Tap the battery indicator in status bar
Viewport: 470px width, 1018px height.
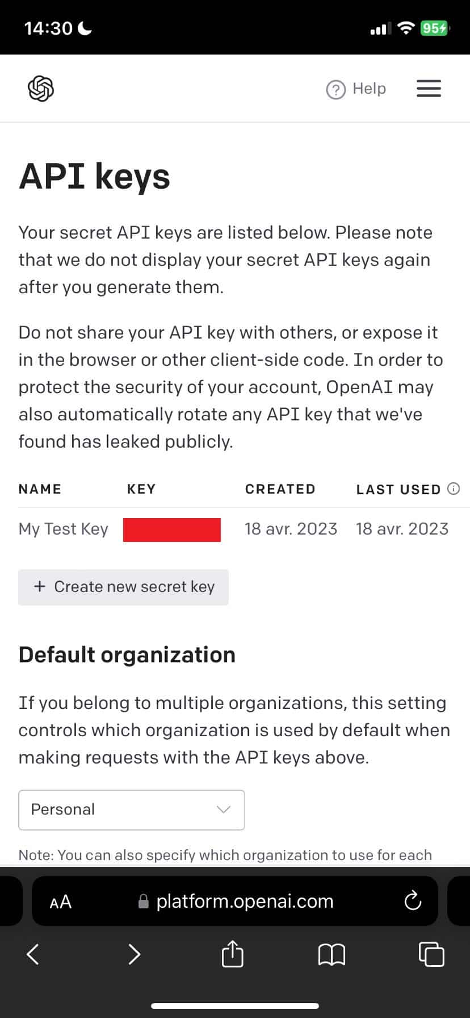coord(434,28)
